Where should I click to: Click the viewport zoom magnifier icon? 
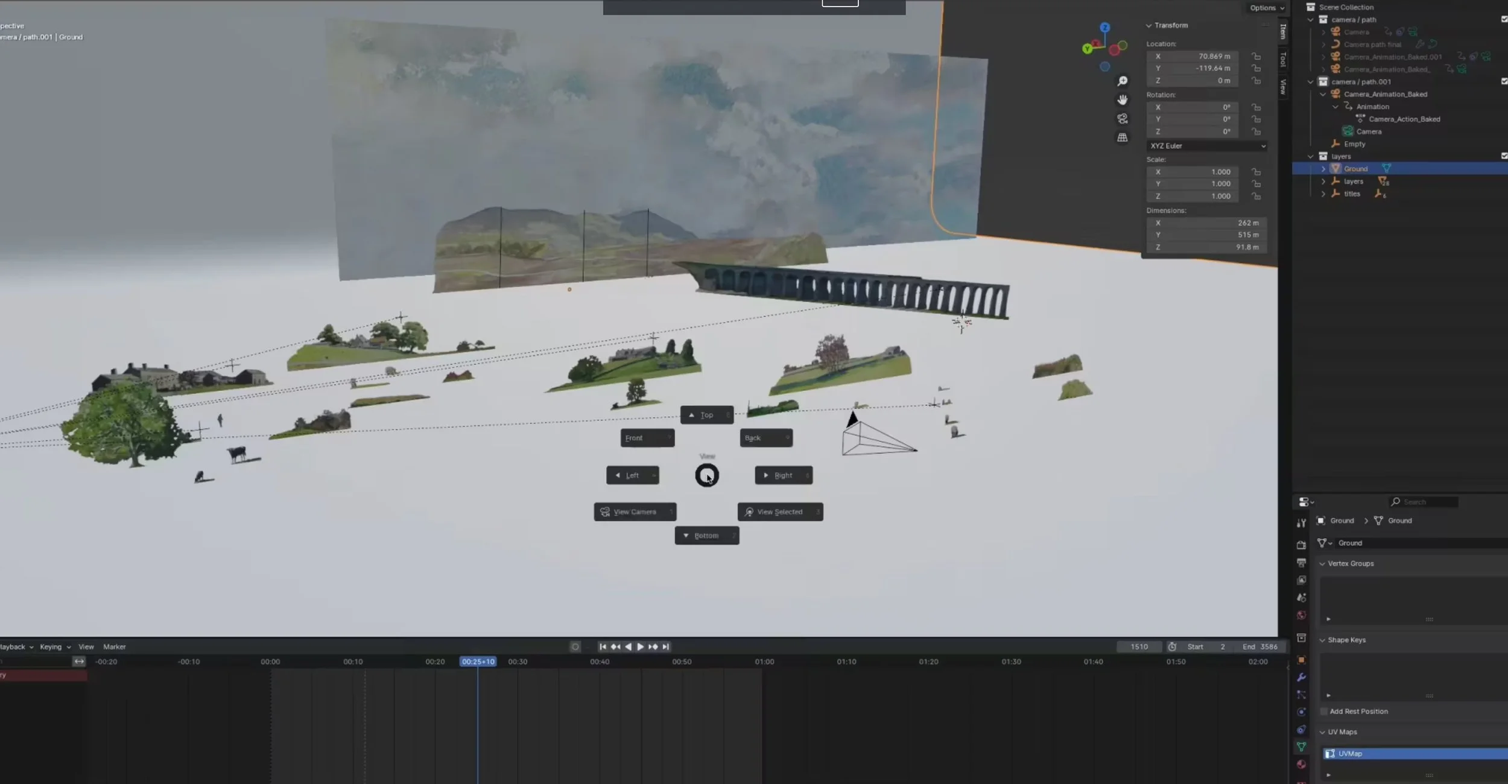pos(1122,81)
